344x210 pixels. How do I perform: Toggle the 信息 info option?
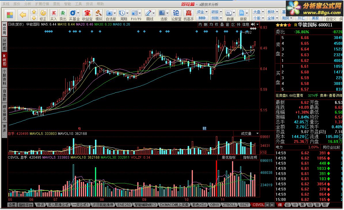click(246, 24)
